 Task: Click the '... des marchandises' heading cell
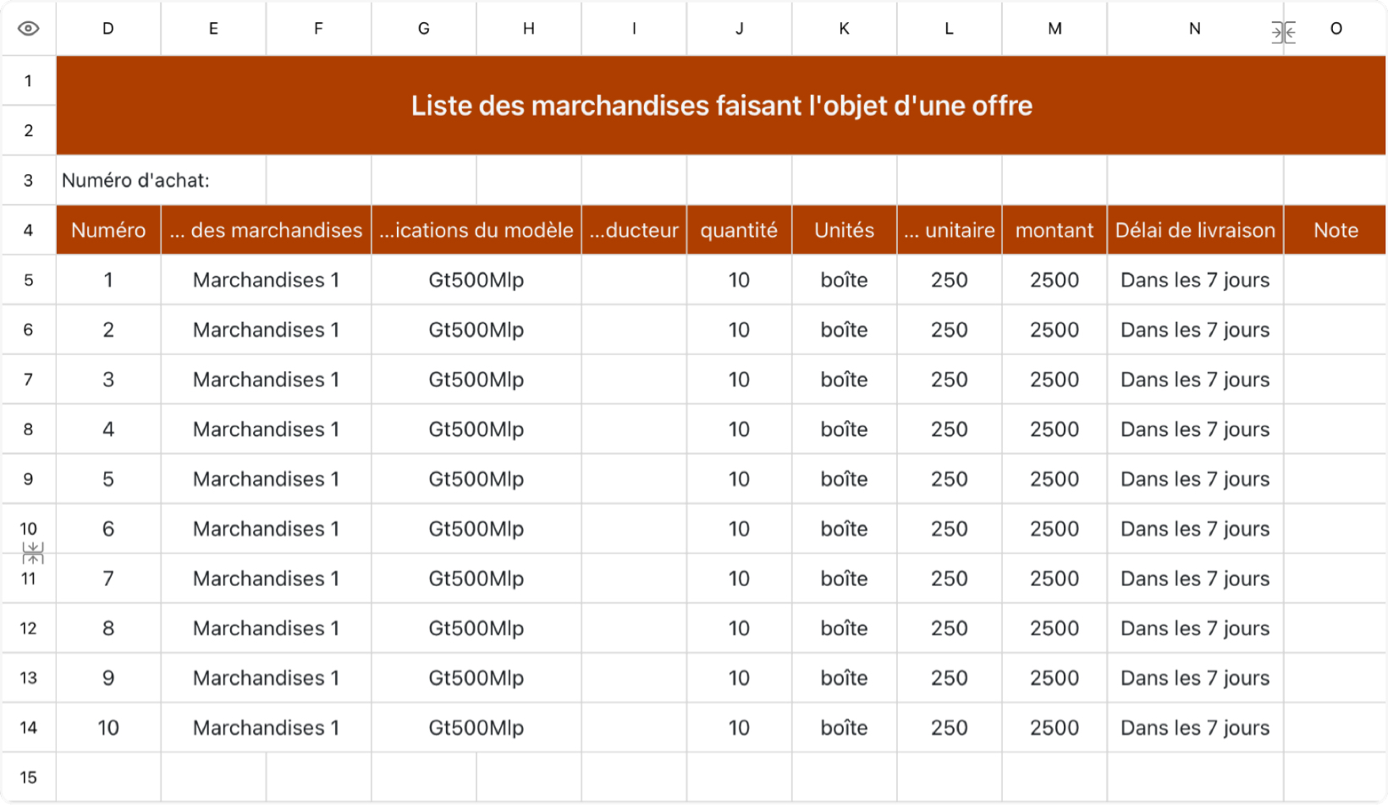(266, 230)
